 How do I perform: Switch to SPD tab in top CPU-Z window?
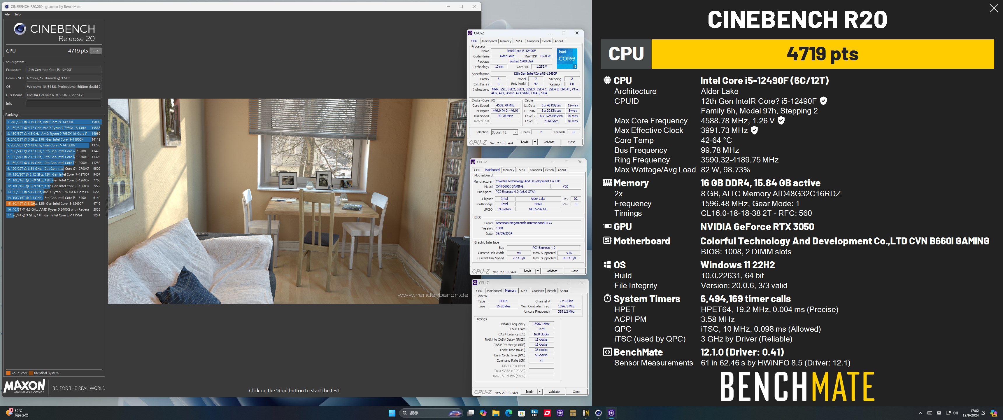click(519, 41)
